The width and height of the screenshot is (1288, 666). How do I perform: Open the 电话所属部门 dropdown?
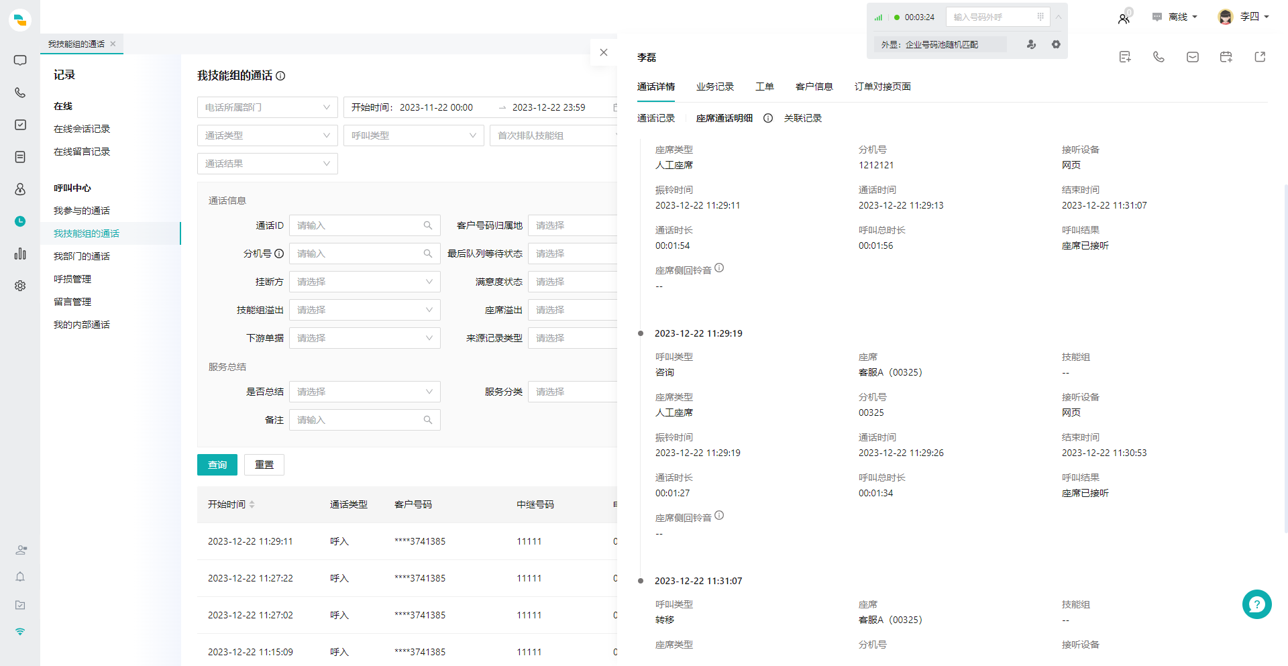tap(268, 107)
